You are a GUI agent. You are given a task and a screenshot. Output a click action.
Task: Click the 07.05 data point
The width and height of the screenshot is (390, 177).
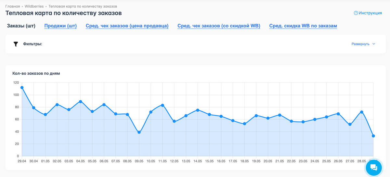pos(115,114)
